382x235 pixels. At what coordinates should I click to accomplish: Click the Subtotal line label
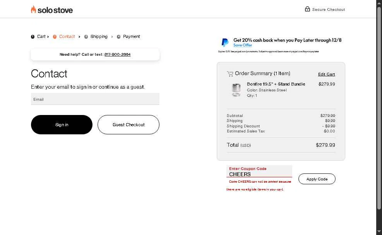235,115
